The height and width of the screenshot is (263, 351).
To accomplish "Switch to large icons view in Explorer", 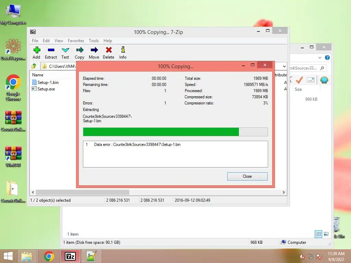I will point(326,234).
